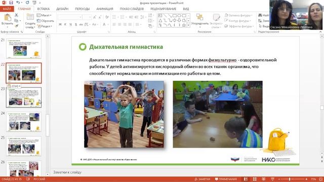
Task: Save the presentation with the floppy disk icon
Action: tap(11, 3)
